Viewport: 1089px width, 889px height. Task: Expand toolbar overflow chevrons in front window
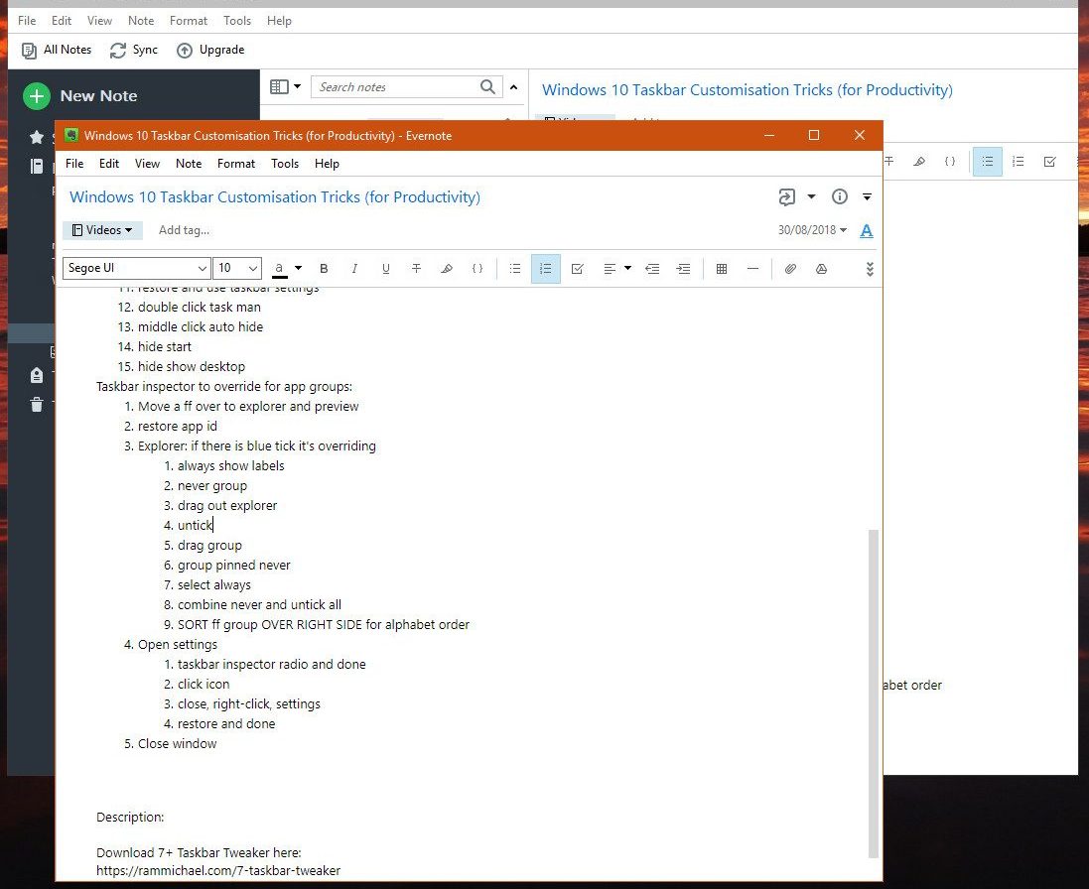[x=870, y=269]
